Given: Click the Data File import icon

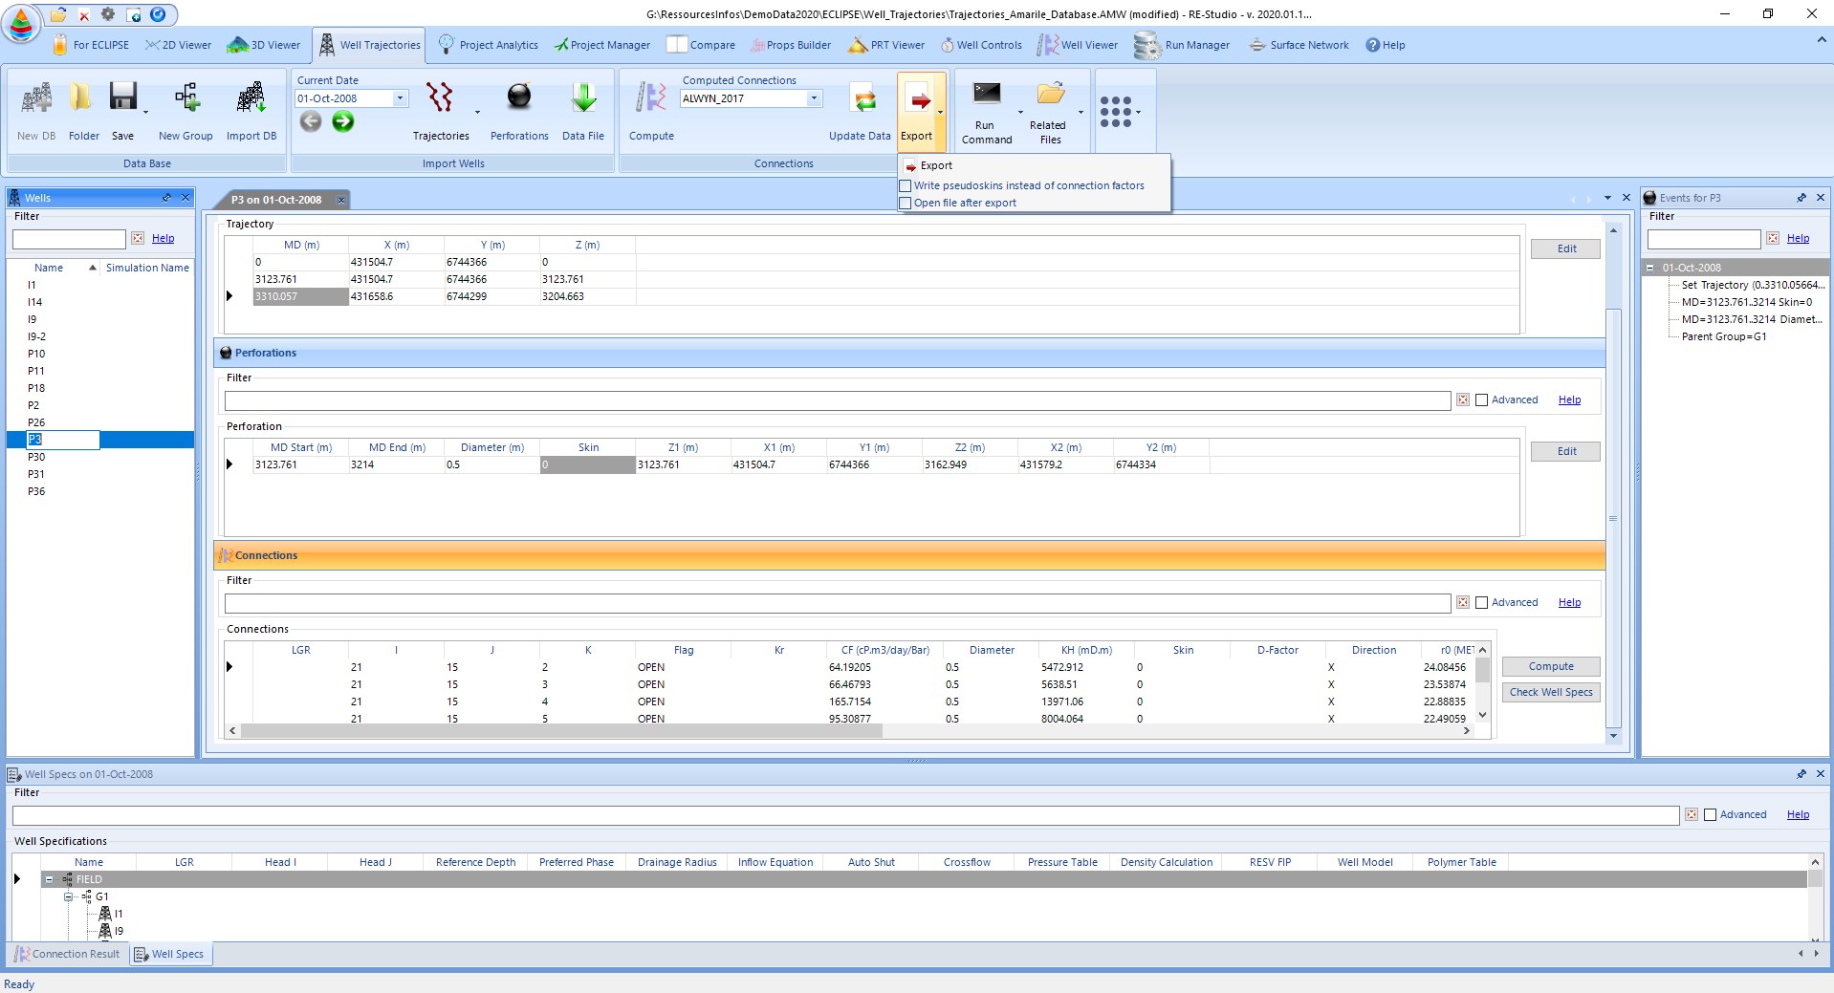Looking at the screenshot, I should [583, 97].
